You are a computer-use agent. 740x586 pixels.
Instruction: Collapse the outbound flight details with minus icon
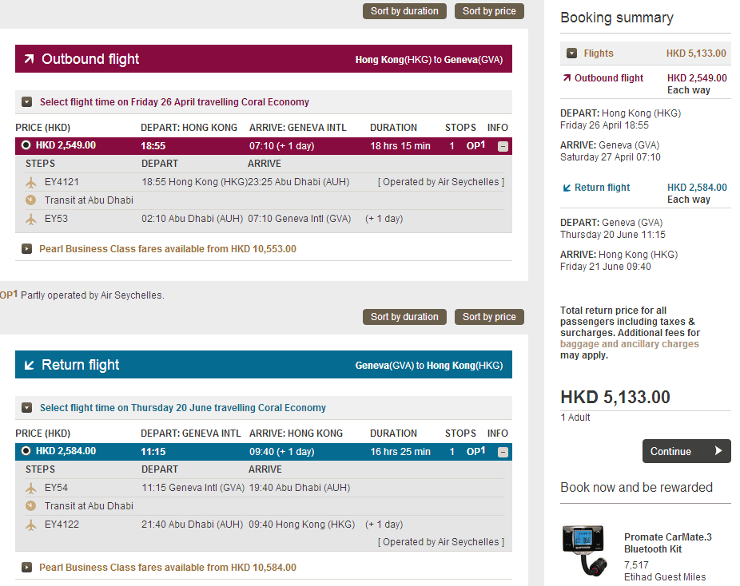tap(503, 146)
